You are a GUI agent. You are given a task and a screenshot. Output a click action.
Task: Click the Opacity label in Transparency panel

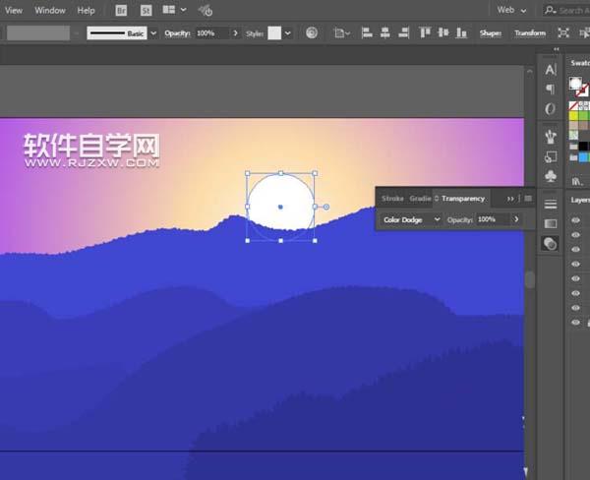tap(459, 220)
